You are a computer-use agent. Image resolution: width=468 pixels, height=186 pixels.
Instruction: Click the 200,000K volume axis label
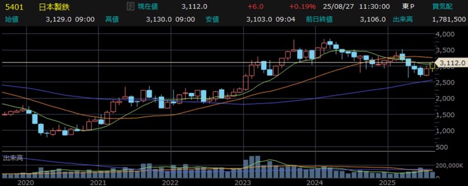[x=450, y=165]
